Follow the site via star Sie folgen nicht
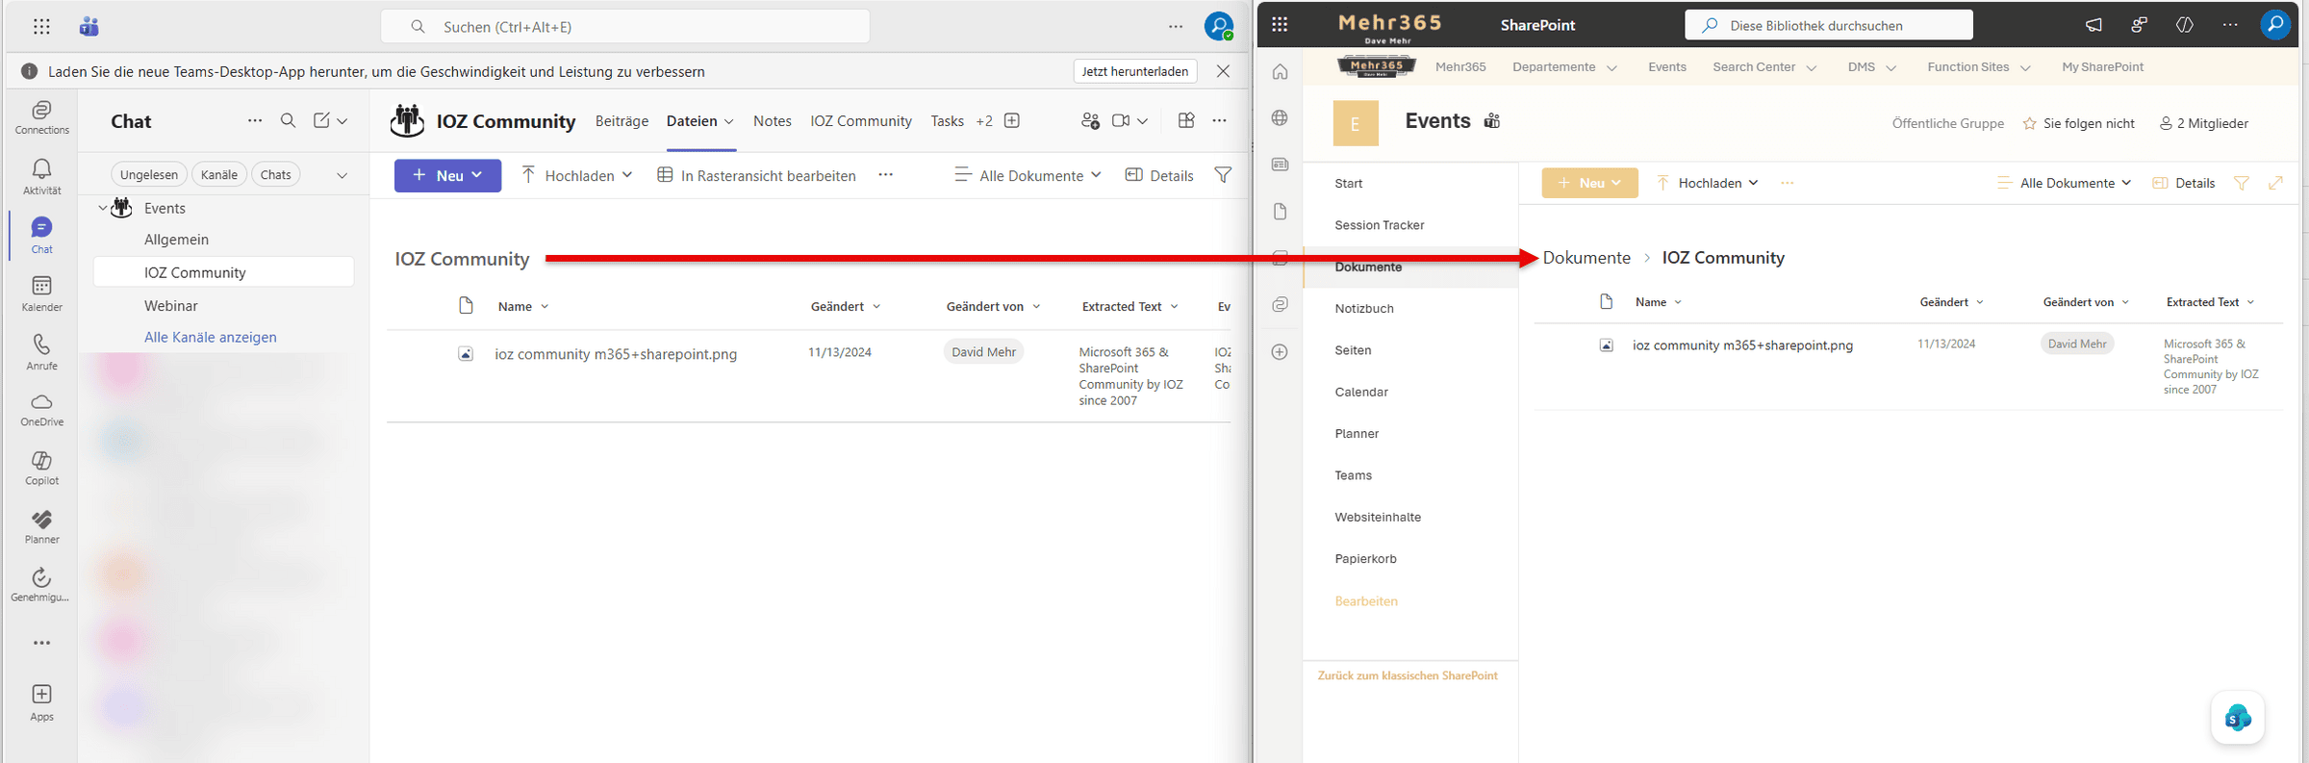 (2078, 123)
